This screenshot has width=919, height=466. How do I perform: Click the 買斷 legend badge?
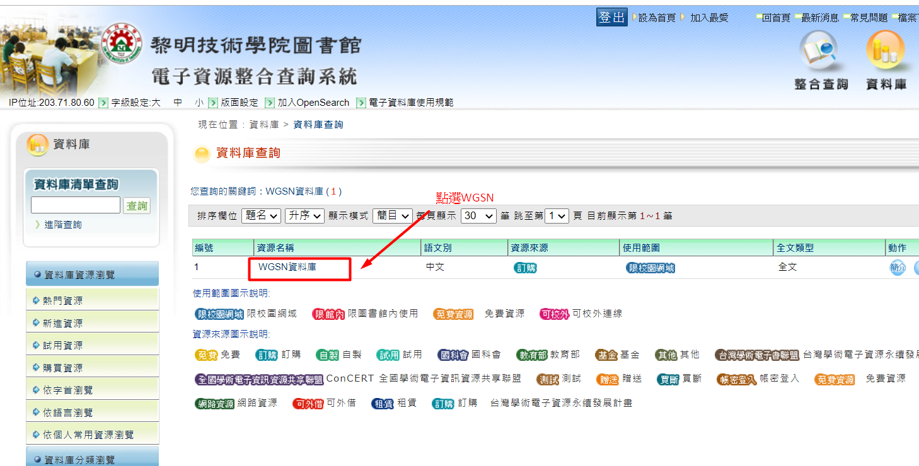[668, 379]
